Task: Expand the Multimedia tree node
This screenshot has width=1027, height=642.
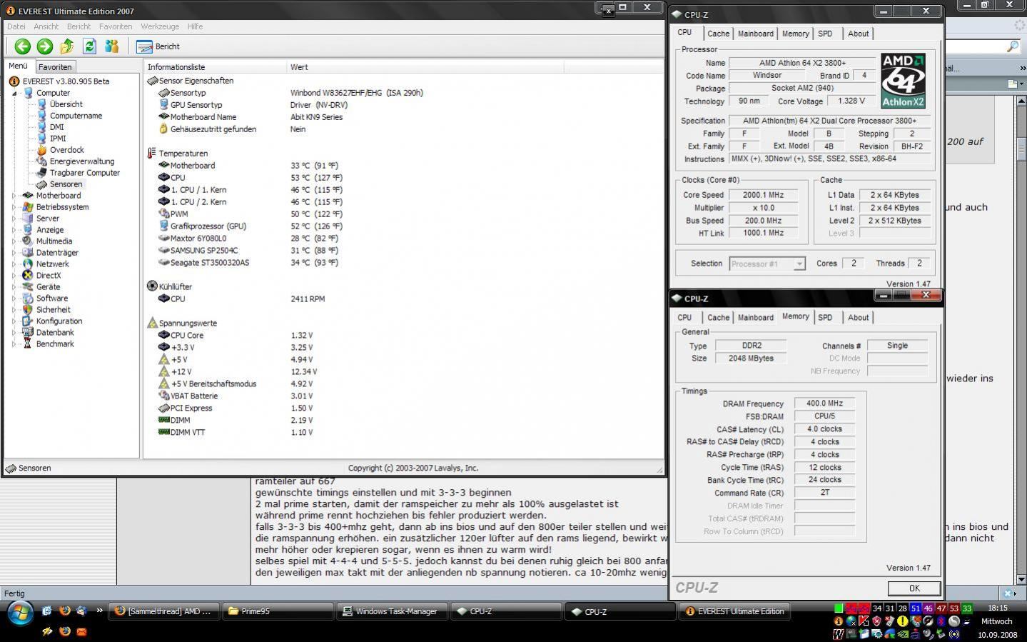Action: [x=14, y=241]
